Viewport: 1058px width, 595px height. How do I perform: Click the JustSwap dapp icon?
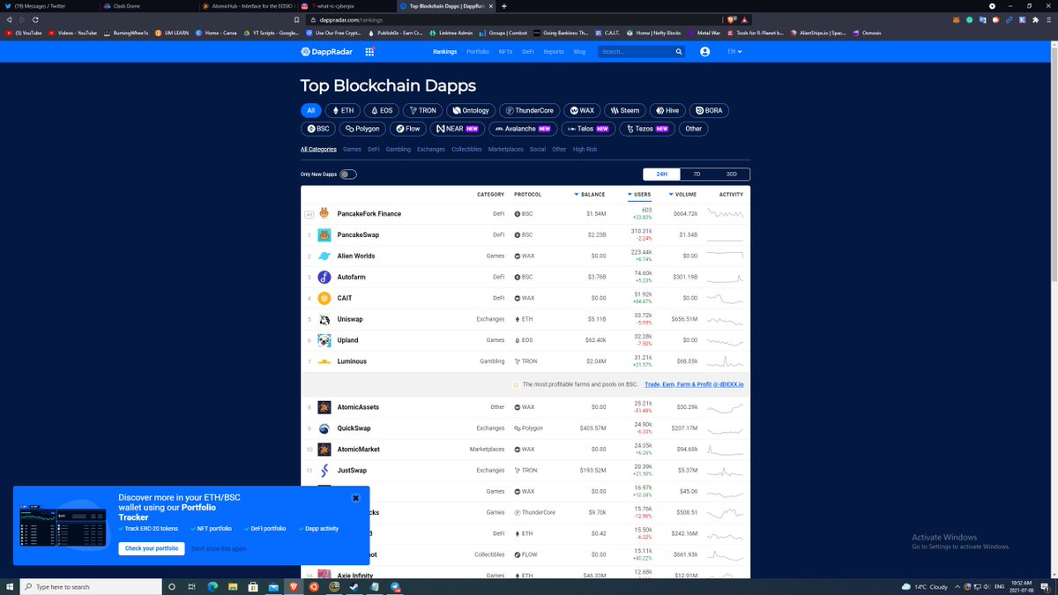point(324,471)
